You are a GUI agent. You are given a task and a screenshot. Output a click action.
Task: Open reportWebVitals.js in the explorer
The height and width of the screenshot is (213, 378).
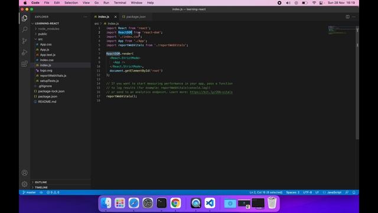(53, 76)
